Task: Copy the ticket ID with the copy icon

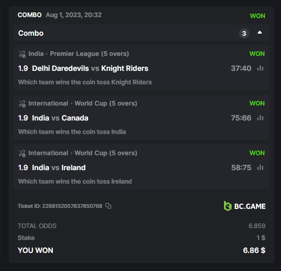Action: (108, 206)
